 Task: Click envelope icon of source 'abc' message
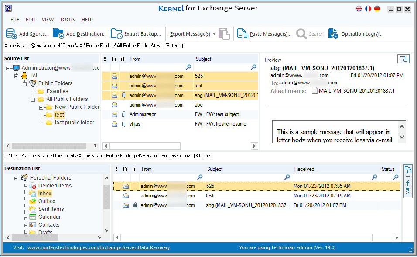(115, 105)
